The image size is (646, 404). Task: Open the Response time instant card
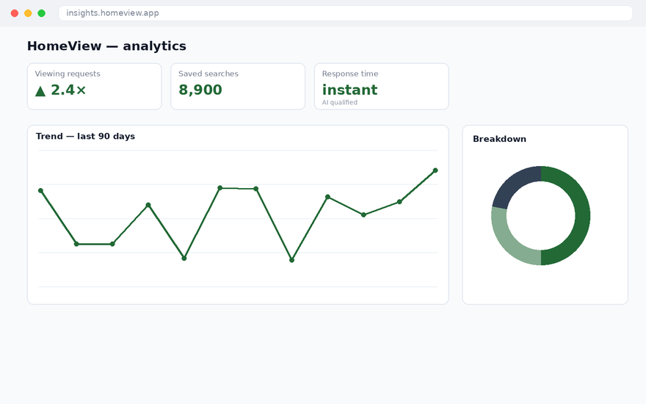click(x=382, y=87)
